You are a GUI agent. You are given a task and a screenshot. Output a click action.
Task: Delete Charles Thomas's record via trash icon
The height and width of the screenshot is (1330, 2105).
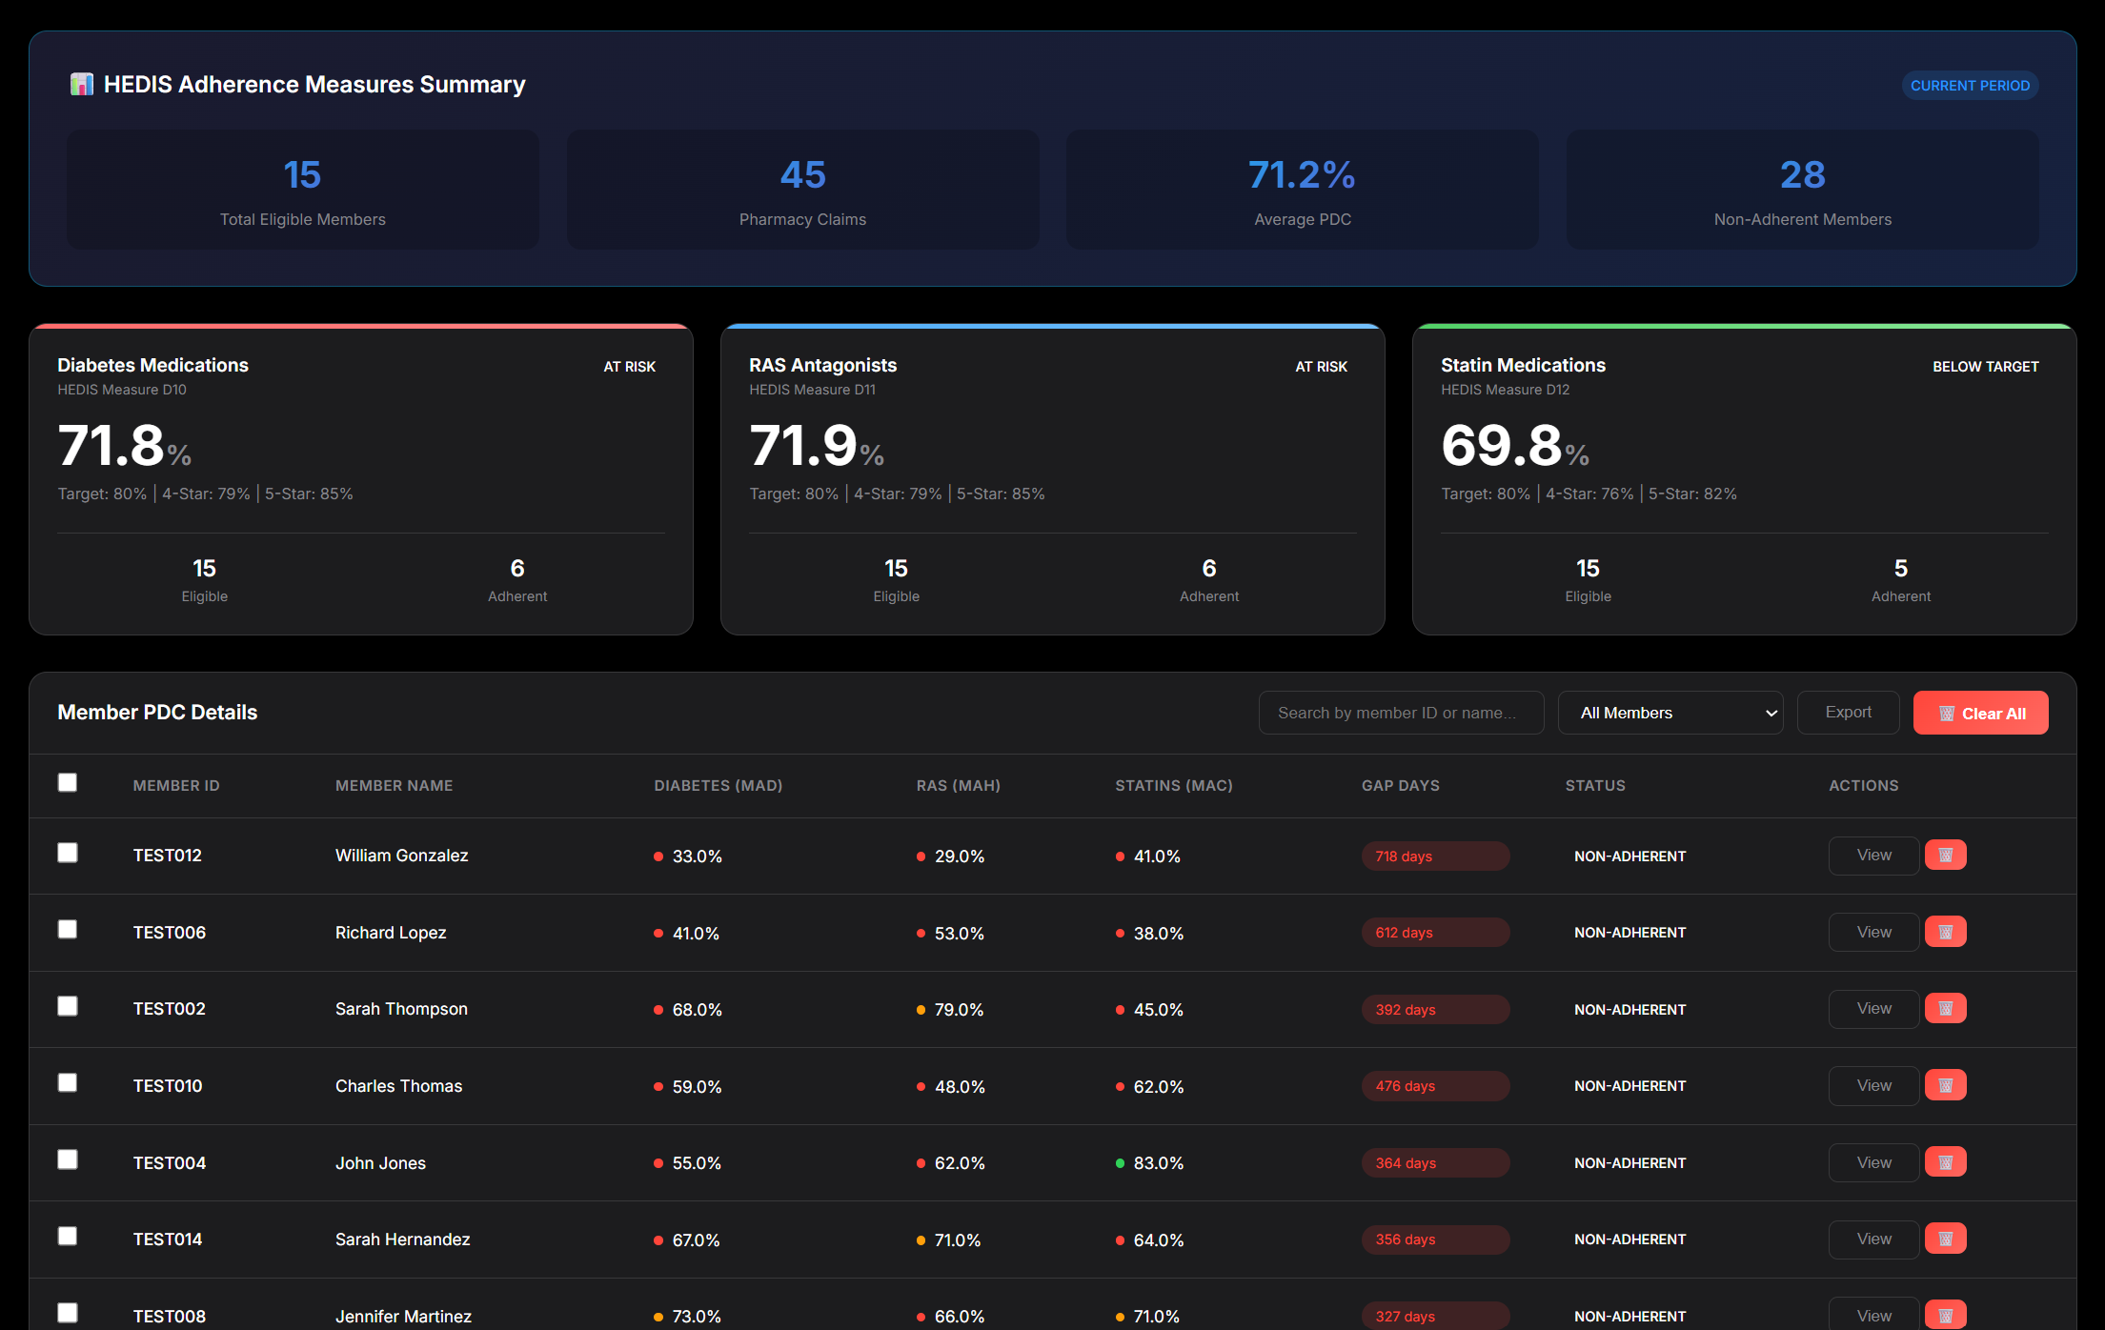pyautogui.click(x=1946, y=1085)
